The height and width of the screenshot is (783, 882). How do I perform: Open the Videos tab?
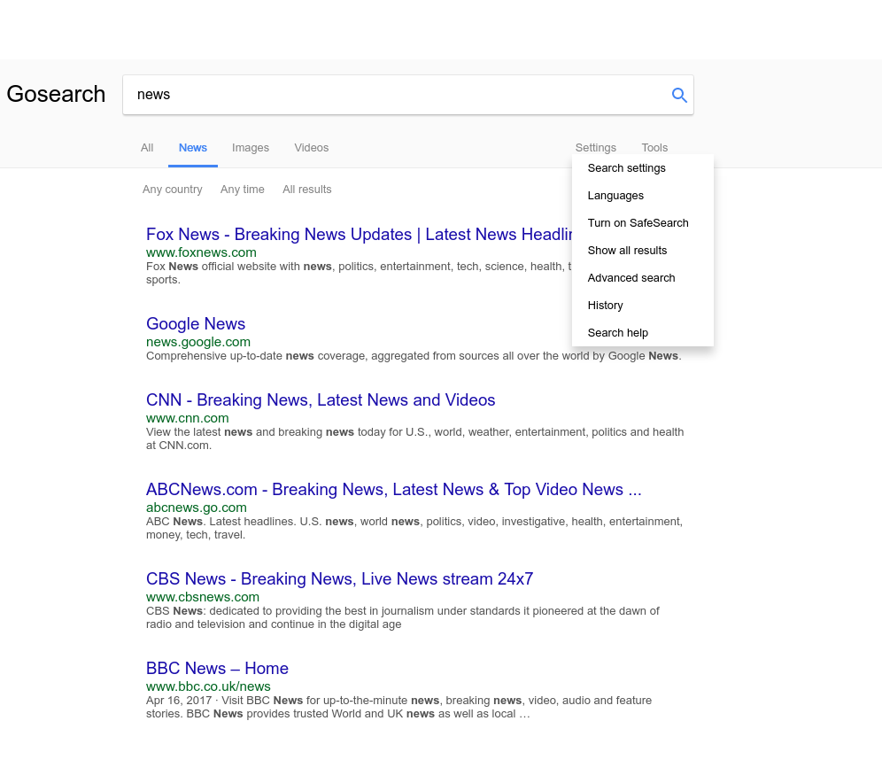(x=311, y=148)
